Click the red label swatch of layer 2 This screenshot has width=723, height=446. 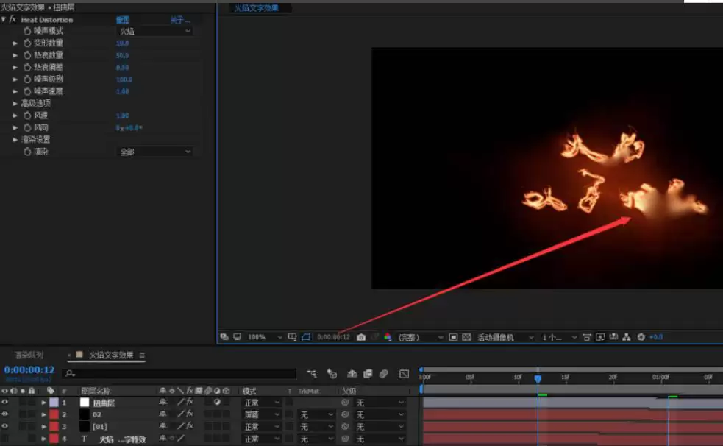click(x=54, y=414)
